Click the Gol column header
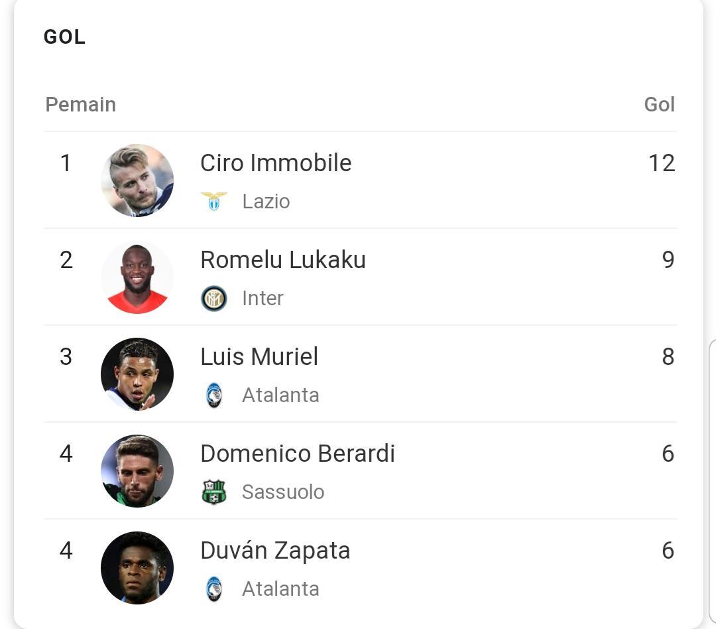Screen dimensions: 716x629 pyautogui.click(x=659, y=105)
